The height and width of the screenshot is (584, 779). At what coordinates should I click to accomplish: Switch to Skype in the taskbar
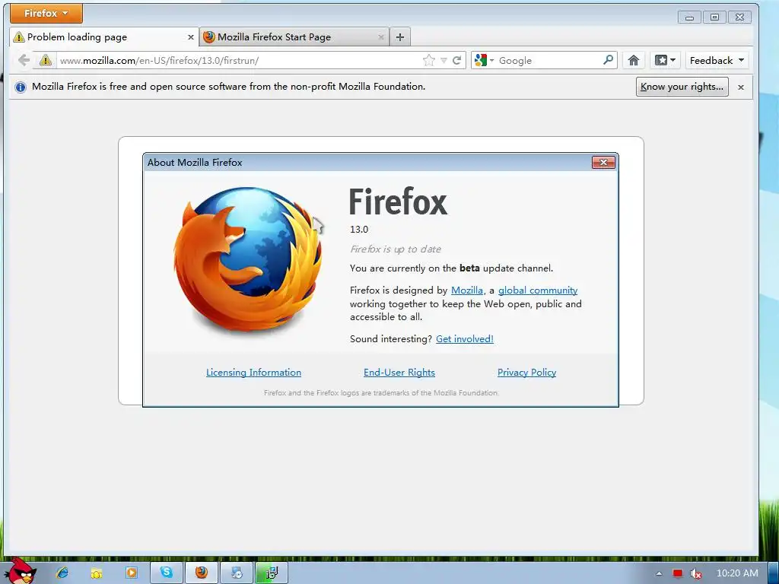coord(167,573)
